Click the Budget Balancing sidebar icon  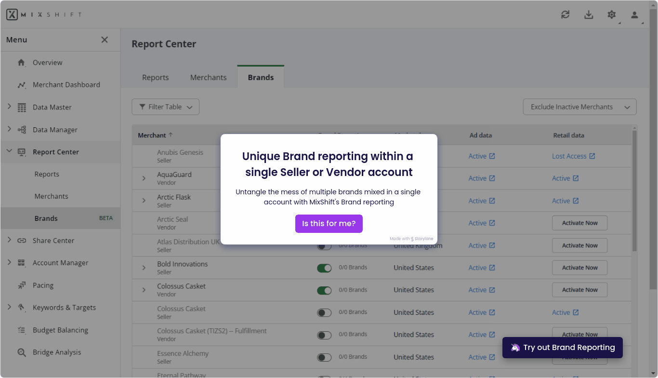tap(21, 330)
